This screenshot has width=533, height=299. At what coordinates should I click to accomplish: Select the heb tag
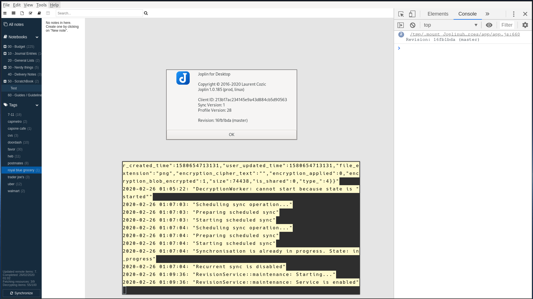point(21,156)
